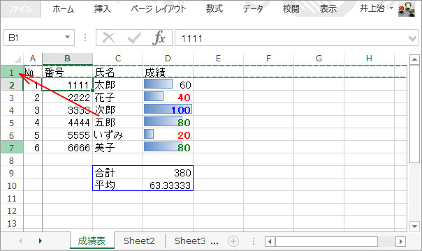Select column C header
The height and width of the screenshot is (251, 422).
tap(118, 59)
